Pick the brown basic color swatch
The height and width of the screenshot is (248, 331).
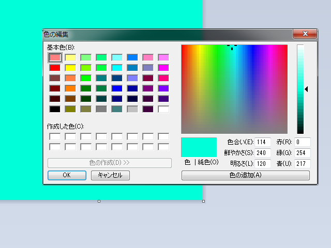[70, 99]
